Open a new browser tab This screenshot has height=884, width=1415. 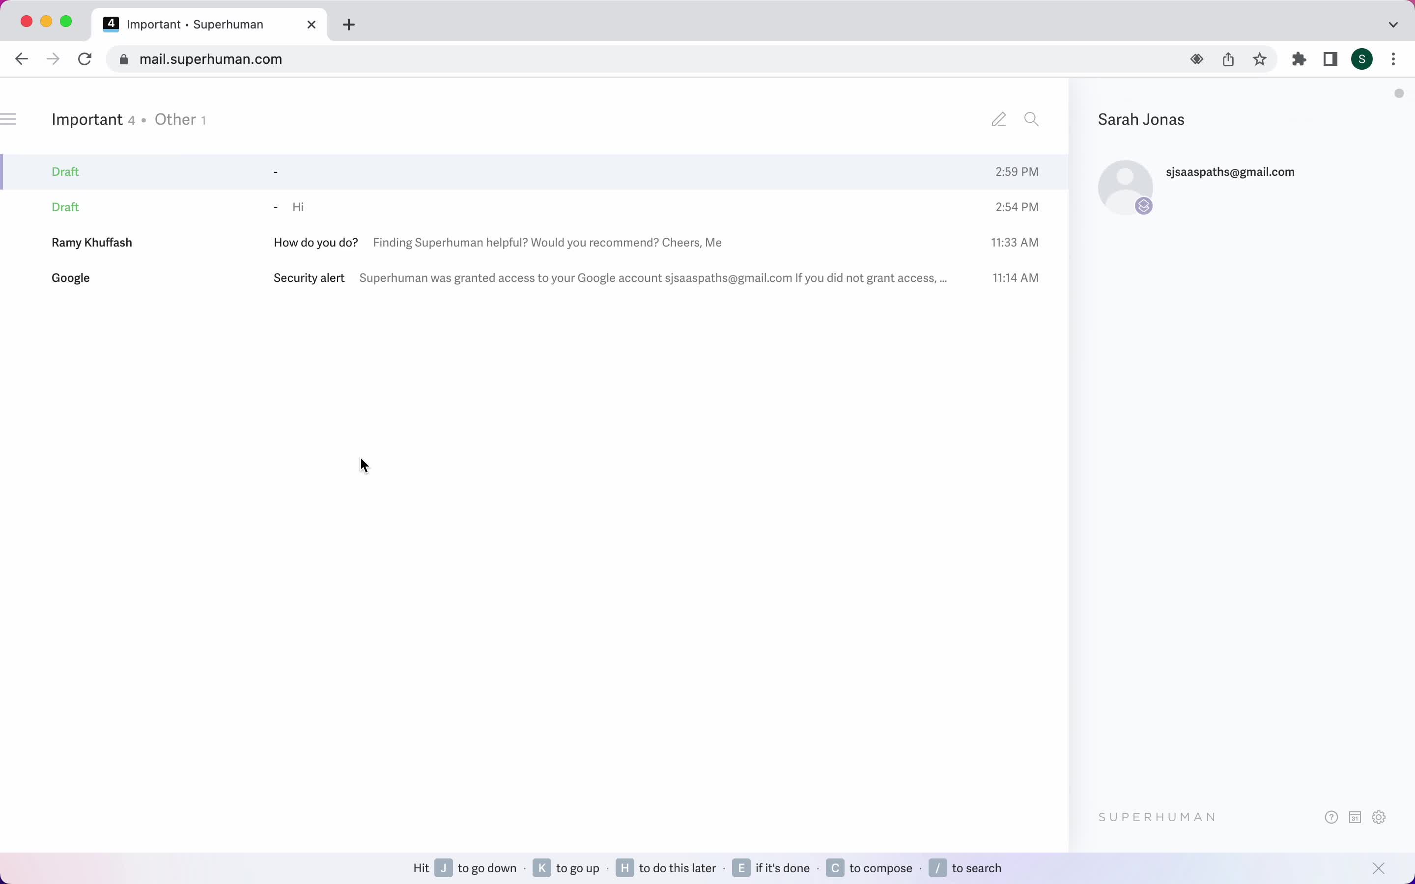(x=349, y=25)
